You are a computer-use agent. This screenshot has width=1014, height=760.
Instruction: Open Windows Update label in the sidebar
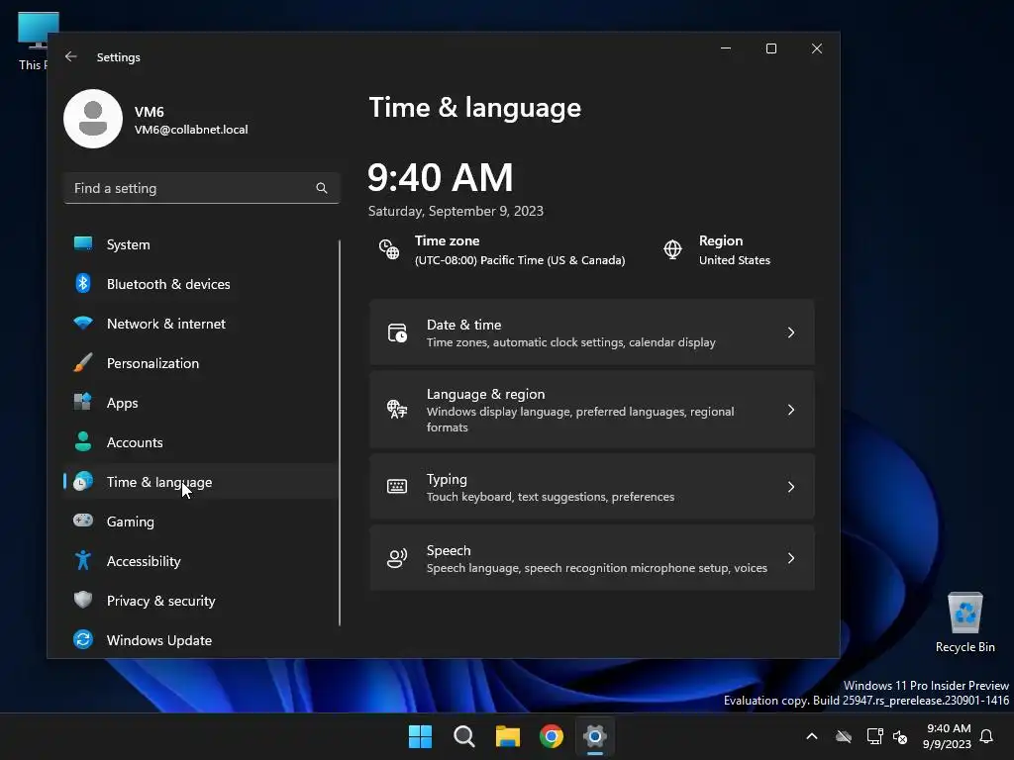[x=159, y=640]
